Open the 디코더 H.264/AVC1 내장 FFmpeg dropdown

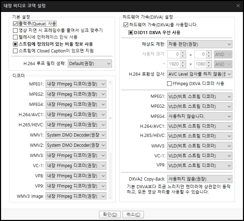coord(76,115)
